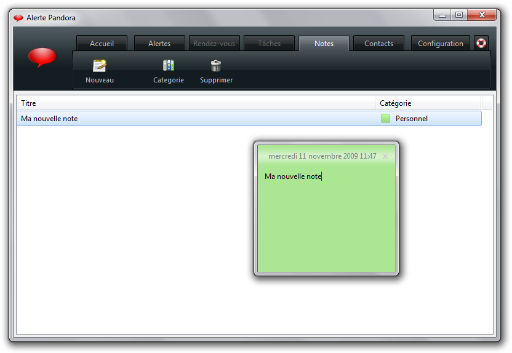Switch to the Accueil tab
Screen dimensions: 512x353
102,44
